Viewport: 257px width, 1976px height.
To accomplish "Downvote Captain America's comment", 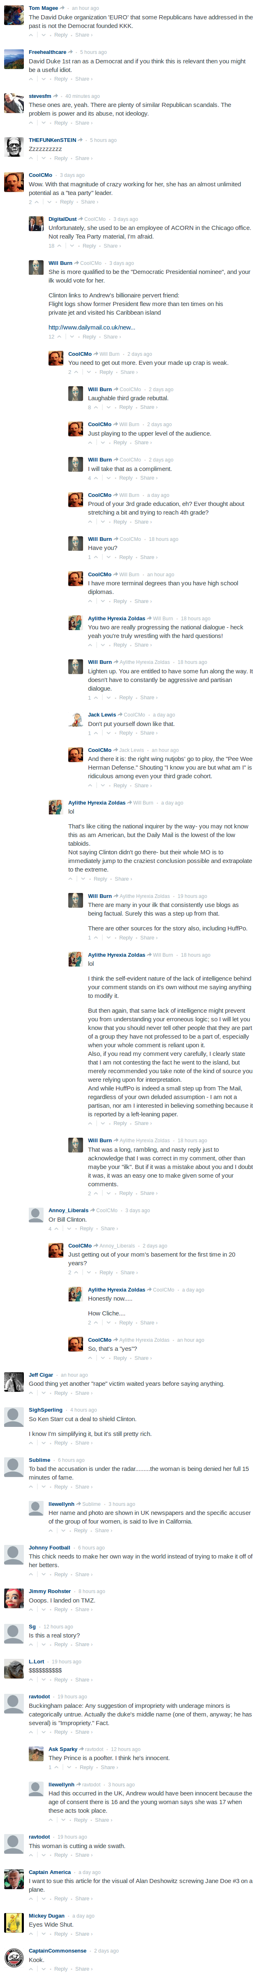I will tap(44, 1899).
